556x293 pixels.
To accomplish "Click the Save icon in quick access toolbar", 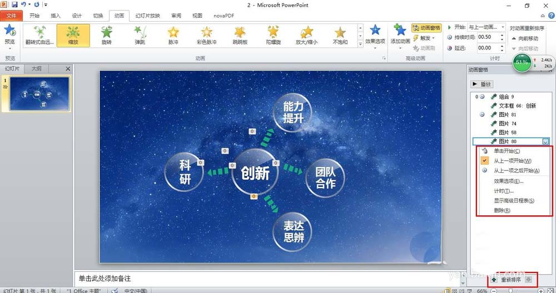I will (14, 4).
